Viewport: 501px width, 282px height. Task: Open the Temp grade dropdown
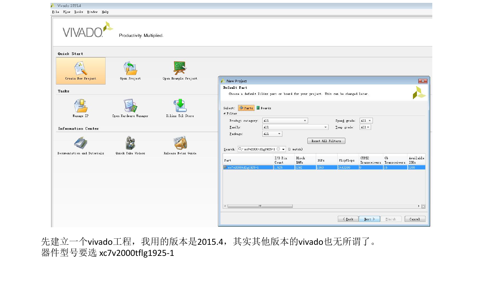tap(365, 127)
